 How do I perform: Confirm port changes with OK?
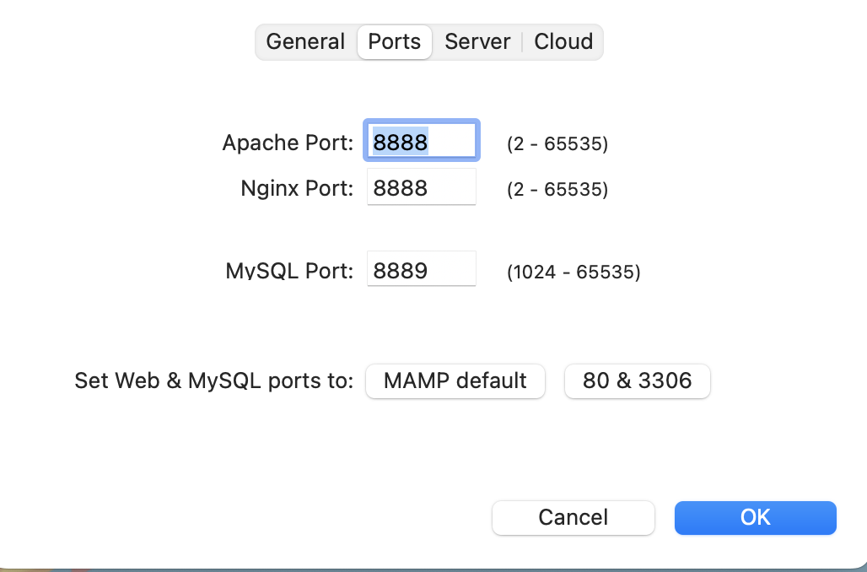click(x=754, y=517)
